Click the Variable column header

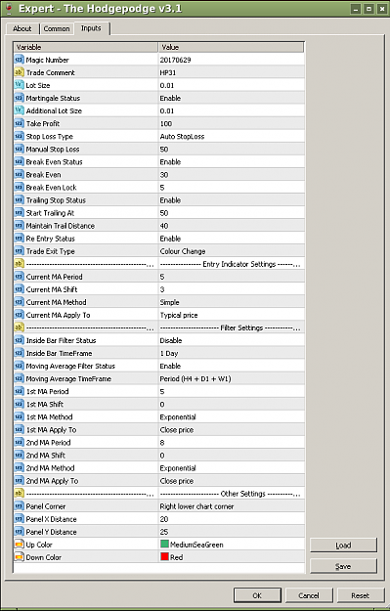(x=86, y=47)
